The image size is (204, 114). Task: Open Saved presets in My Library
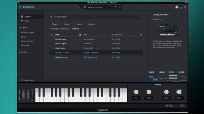(x=27, y=41)
